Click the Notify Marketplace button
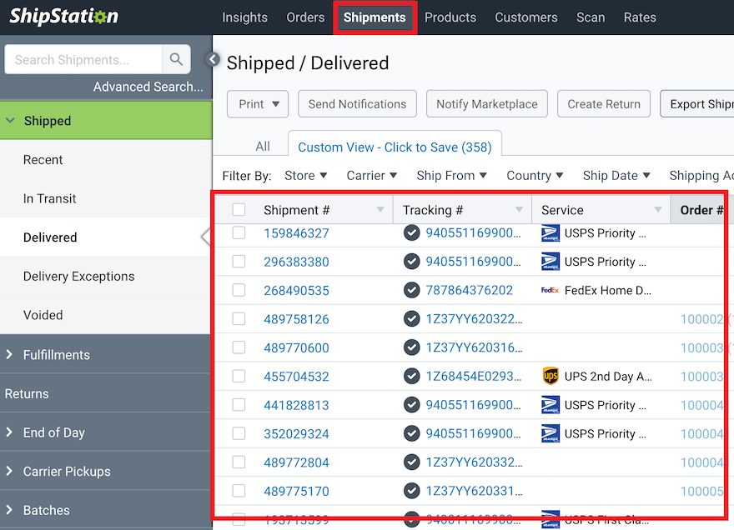Viewport: 734px width, 530px height. click(486, 103)
